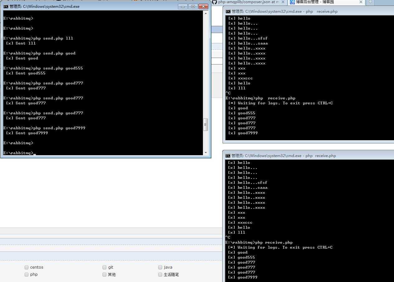Click the 博客园 favicon on the blog admin tab
Screen dimensions: 394x282
(x=292, y=2)
